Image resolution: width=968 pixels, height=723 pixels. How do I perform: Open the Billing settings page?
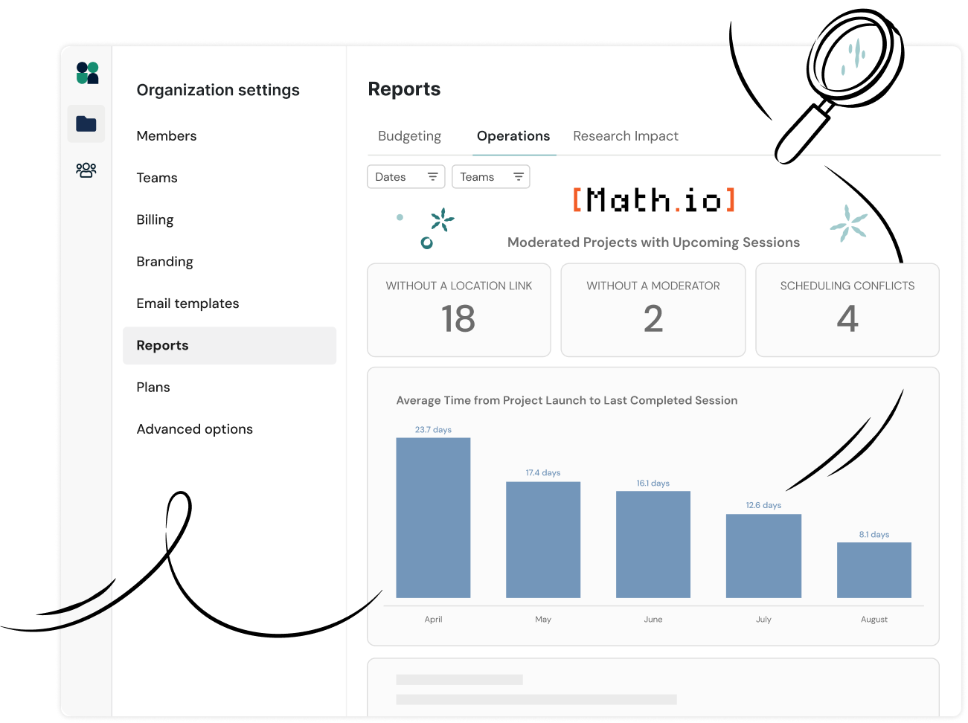pyautogui.click(x=155, y=219)
